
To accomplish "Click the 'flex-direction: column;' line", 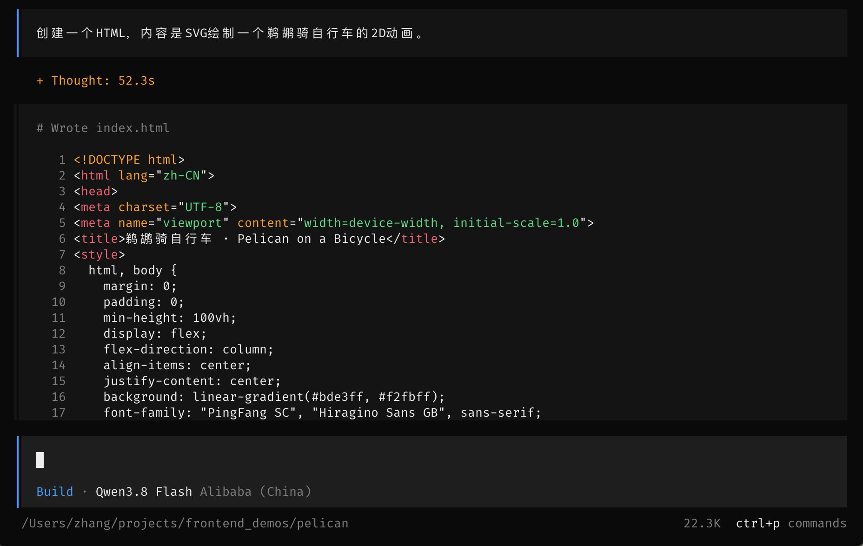I will point(188,349).
